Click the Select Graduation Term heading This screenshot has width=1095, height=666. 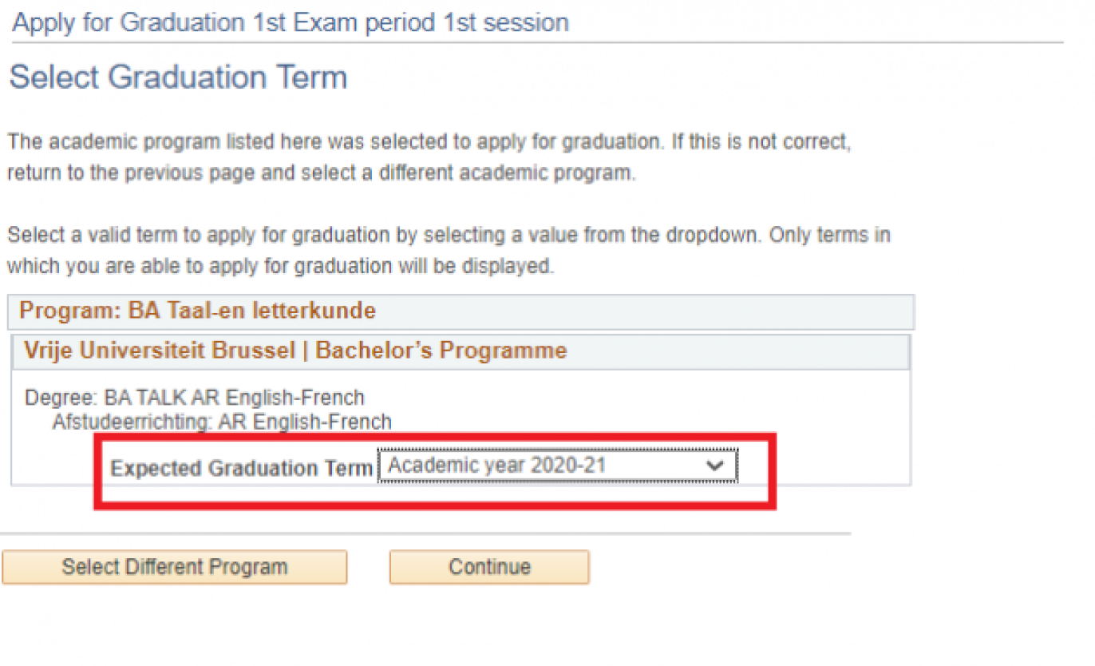(177, 77)
